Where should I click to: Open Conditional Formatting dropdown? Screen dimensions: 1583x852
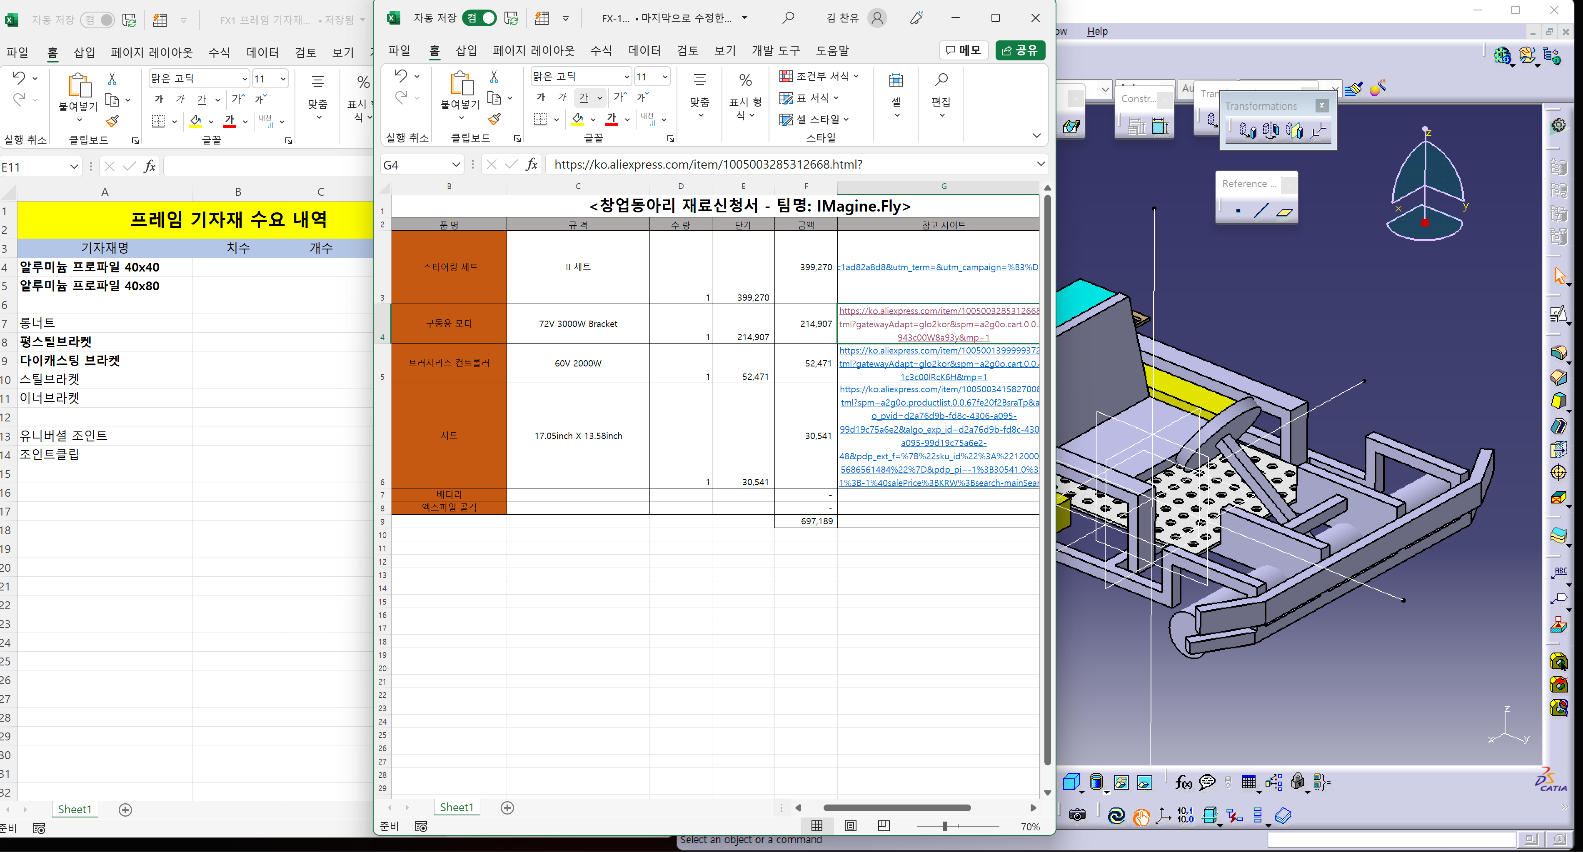click(x=819, y=76)
